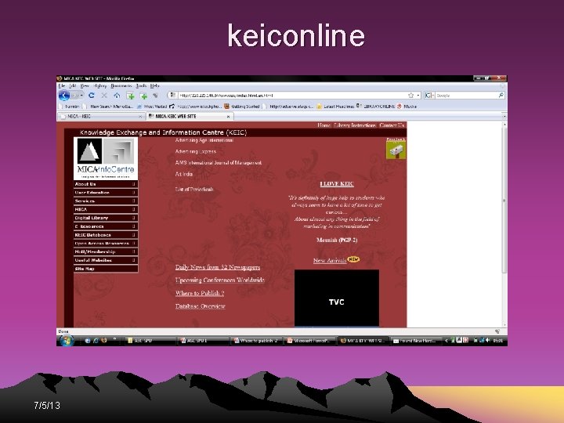Expand the MICA sidebar menu
This screenshot has height=423, width=564.
[x=106, y=209]
